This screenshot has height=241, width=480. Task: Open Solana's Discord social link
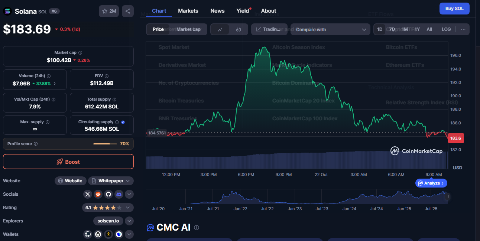coord(119,194)
